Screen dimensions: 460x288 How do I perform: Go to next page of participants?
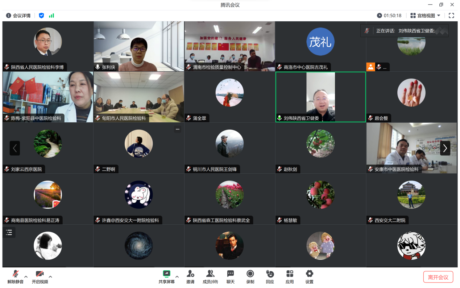(x=445, y=148)
